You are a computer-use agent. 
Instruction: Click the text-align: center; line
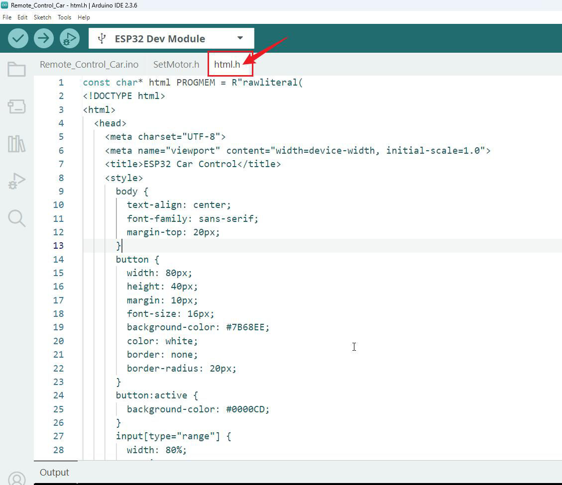point(179,205)
